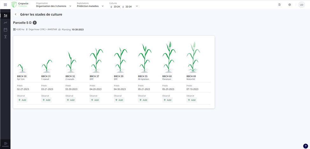Click the crop badge beside Parcelle 5 D
The width and height of the screenshot is (310, 149).
35,22
